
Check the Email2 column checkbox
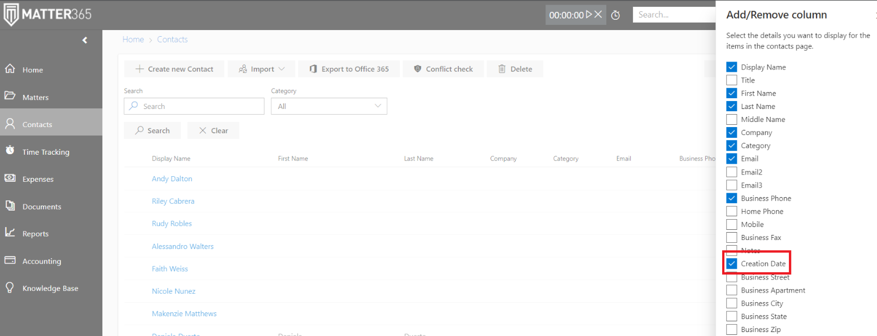732,172
